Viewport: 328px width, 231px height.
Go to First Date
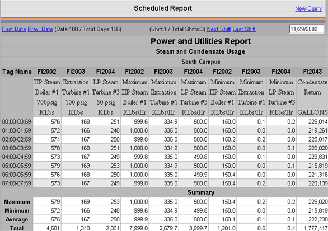[x=14, y=29]
